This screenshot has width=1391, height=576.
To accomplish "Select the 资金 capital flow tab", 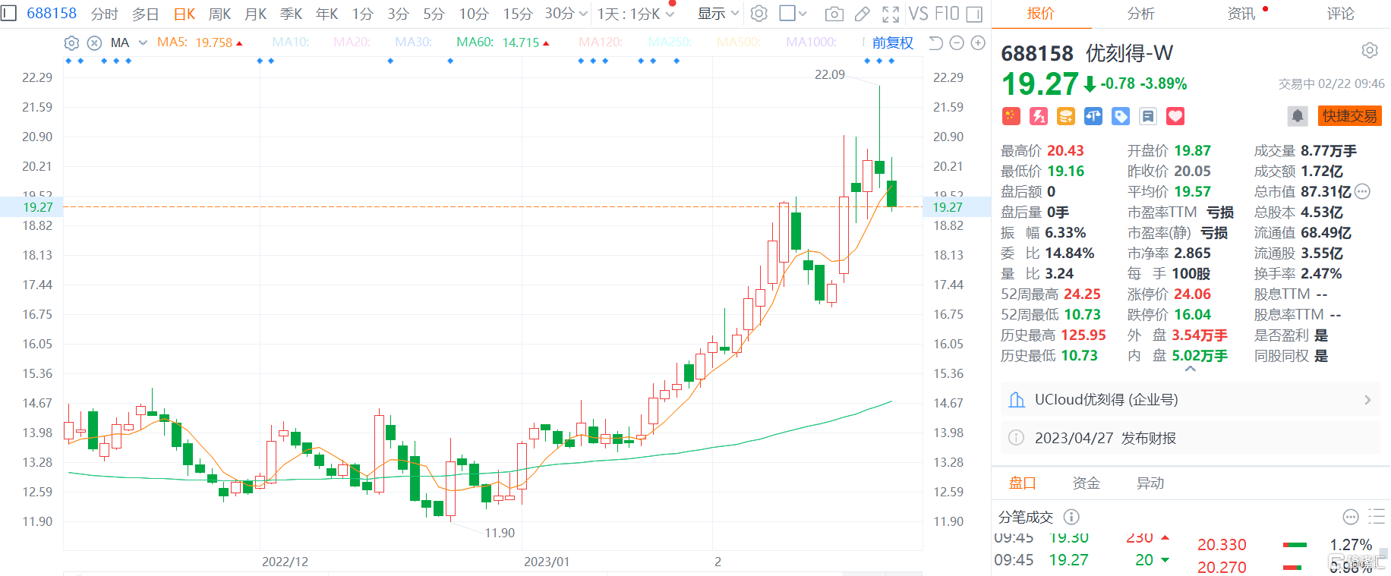I will pyautogui.click(x=1086, y=483).
